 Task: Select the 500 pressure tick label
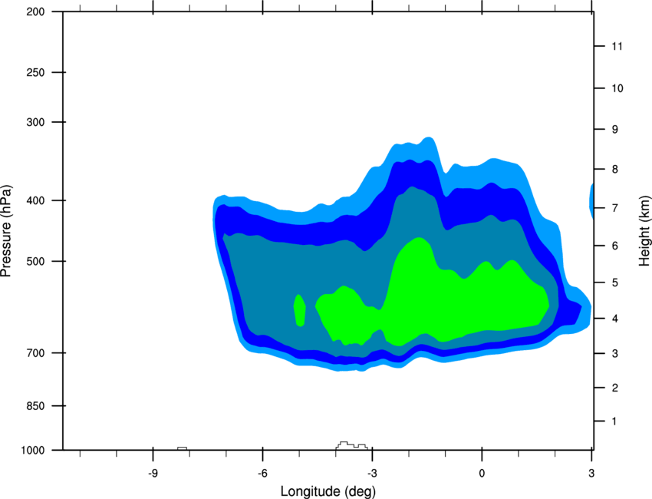36,261
